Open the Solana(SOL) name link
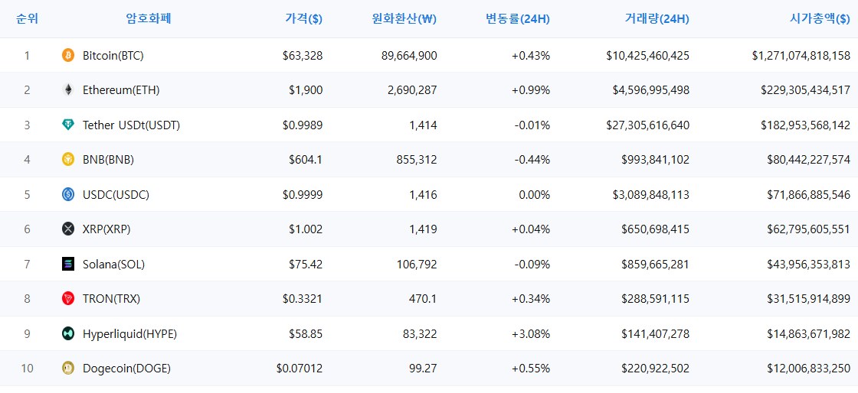The height and width of the screenshot is (393, 858). tap(114, 265)
